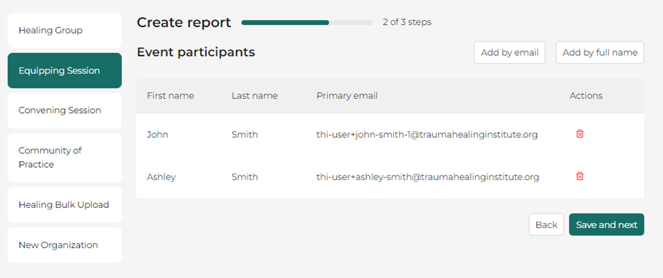
Task: Go back with the Back button
Action: tap(546, 225)
